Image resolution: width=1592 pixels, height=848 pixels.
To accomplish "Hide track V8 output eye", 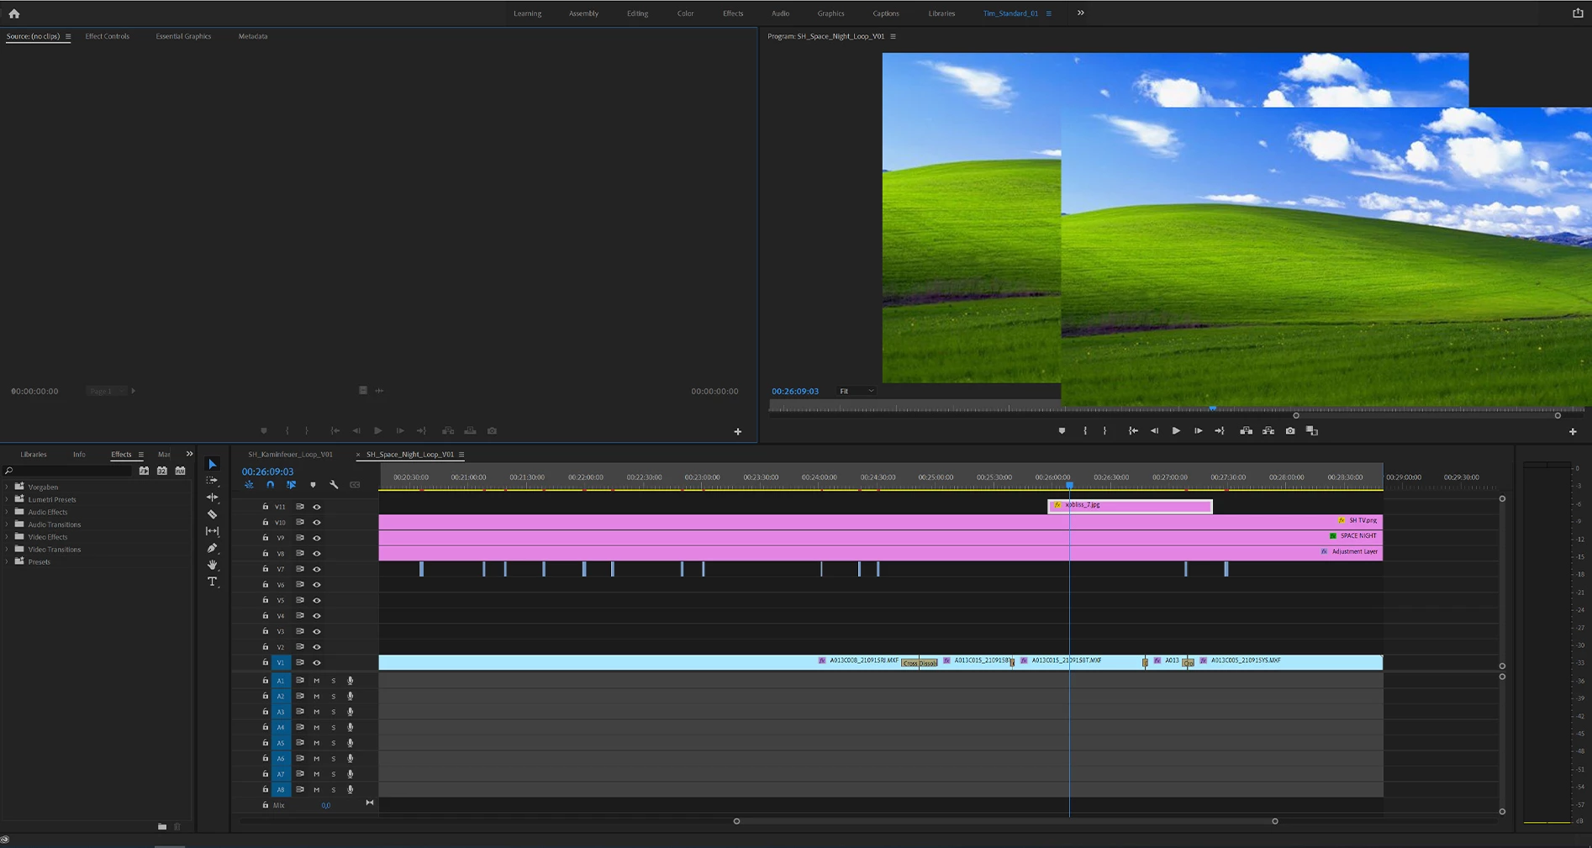I will coord(317,554).
